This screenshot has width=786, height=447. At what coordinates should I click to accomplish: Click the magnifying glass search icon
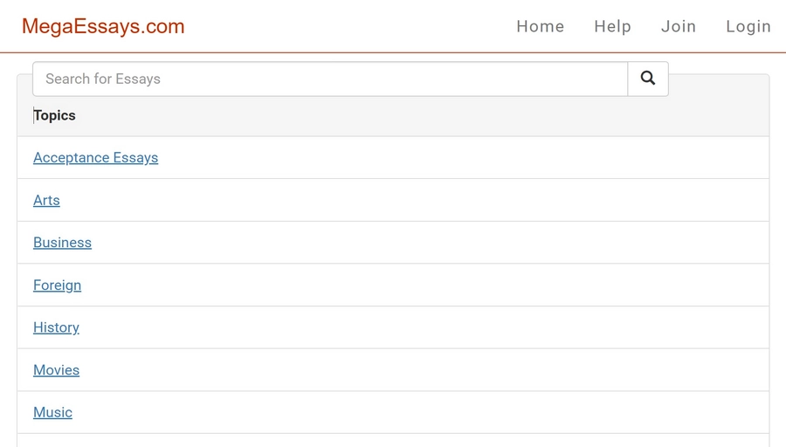tap(648, 79)
